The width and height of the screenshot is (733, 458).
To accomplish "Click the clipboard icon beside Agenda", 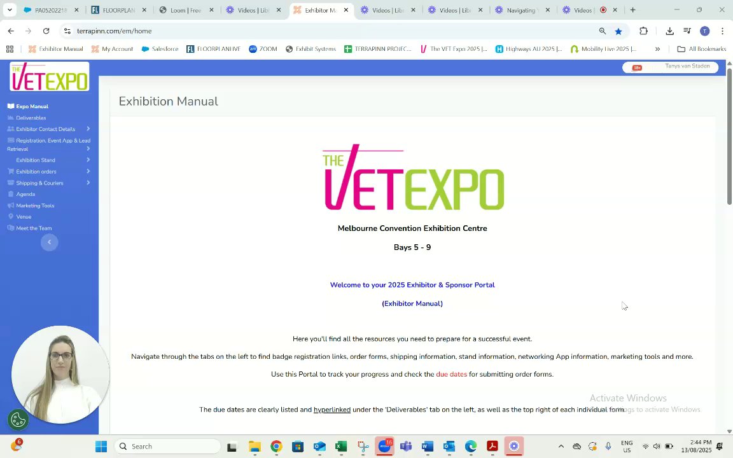I will pyautogui.click(x=11, y=194).
